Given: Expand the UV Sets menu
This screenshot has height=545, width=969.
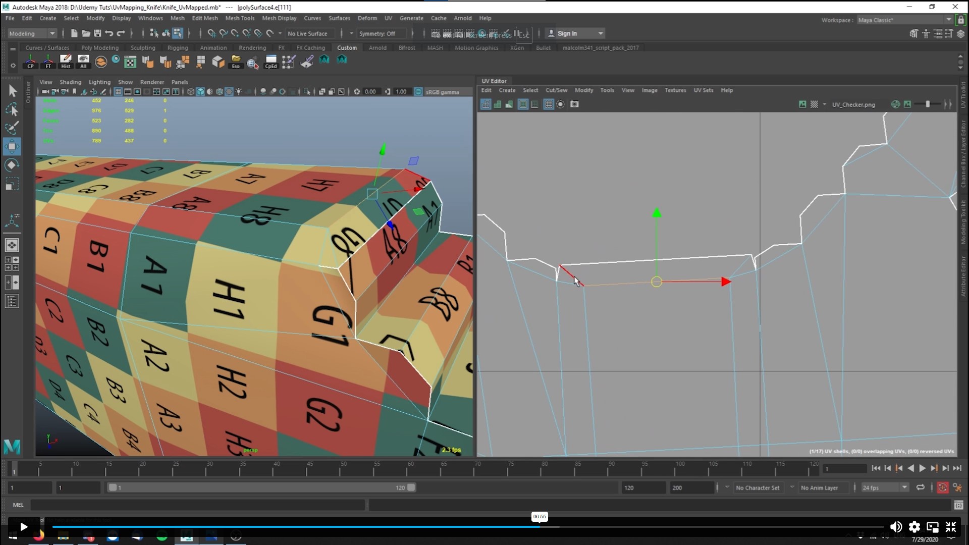Looking at the screenshot, I should click(x=704, y=90).
